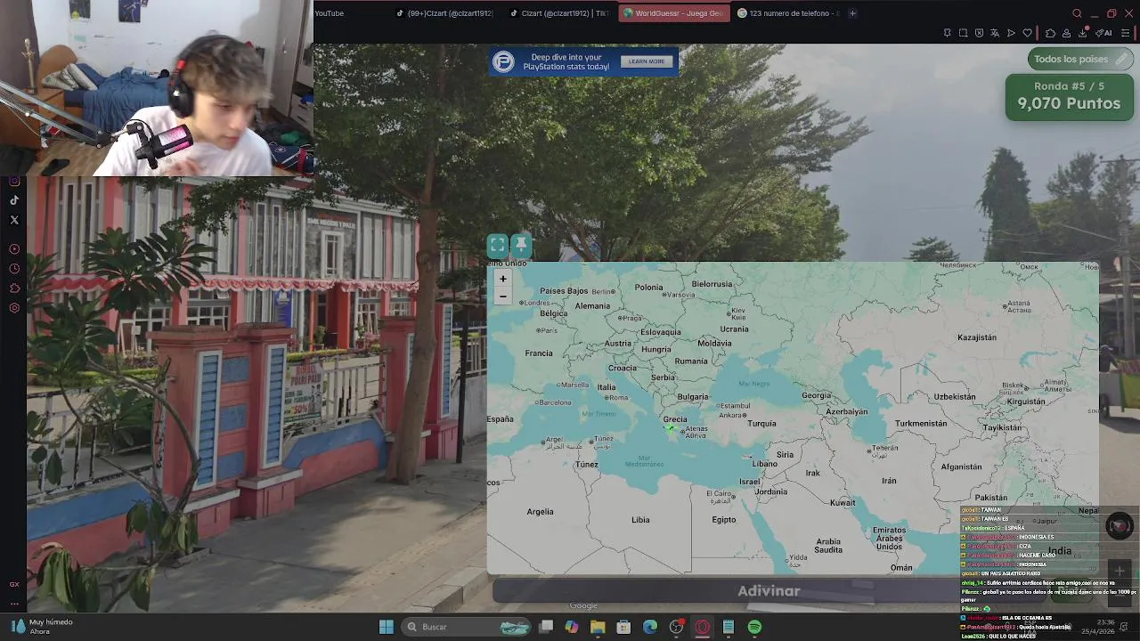
Task: Open the Windows Start menu
Action: point(386,627)
